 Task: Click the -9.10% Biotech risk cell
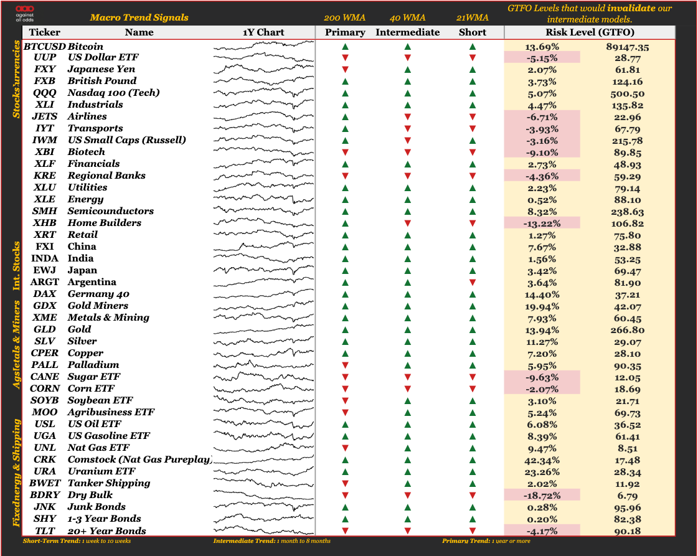point(542,153)
